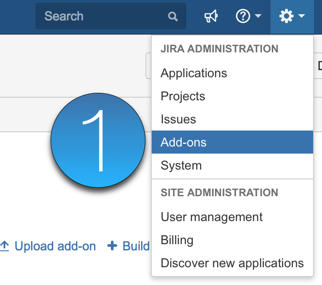322x285 pixels.
Task: Click inside the Search text field
Action: click(x=102, y=16)
